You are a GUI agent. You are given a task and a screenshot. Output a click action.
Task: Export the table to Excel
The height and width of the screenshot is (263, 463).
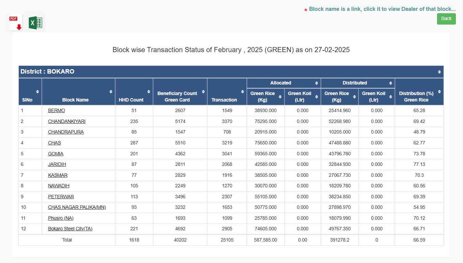click(x=35, y=23)
